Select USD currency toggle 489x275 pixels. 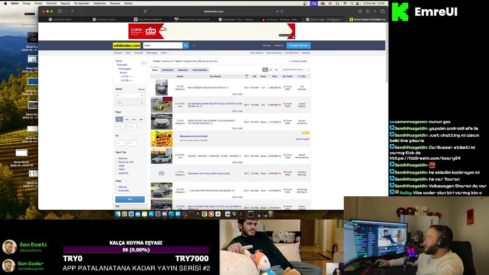(126, 119)
